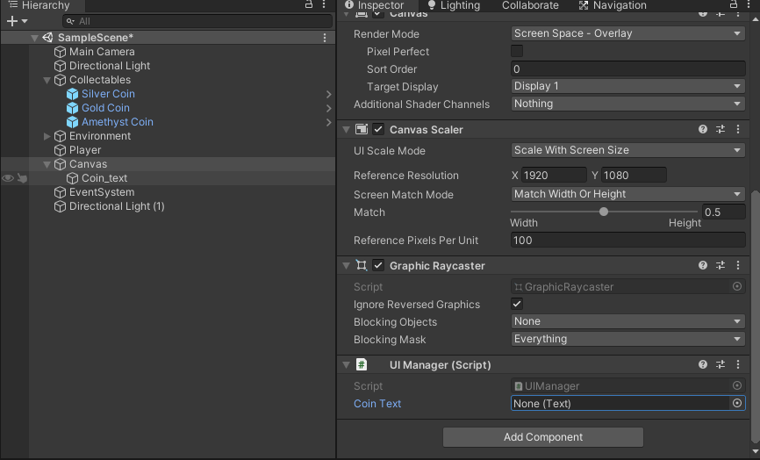Open the Render Mode dropdown

pyautogui.click(x=628, y=33)
